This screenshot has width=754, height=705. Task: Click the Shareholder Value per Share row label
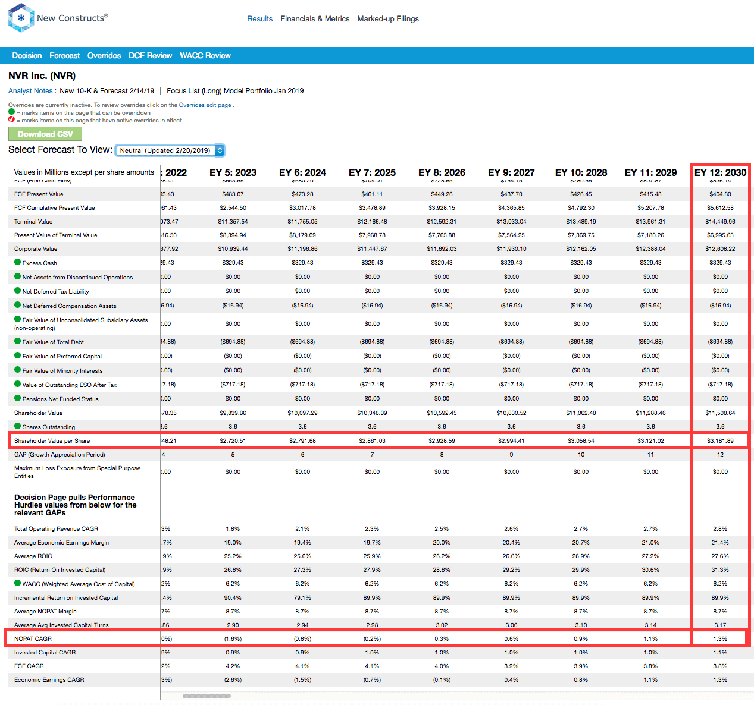tap(52, 440)
